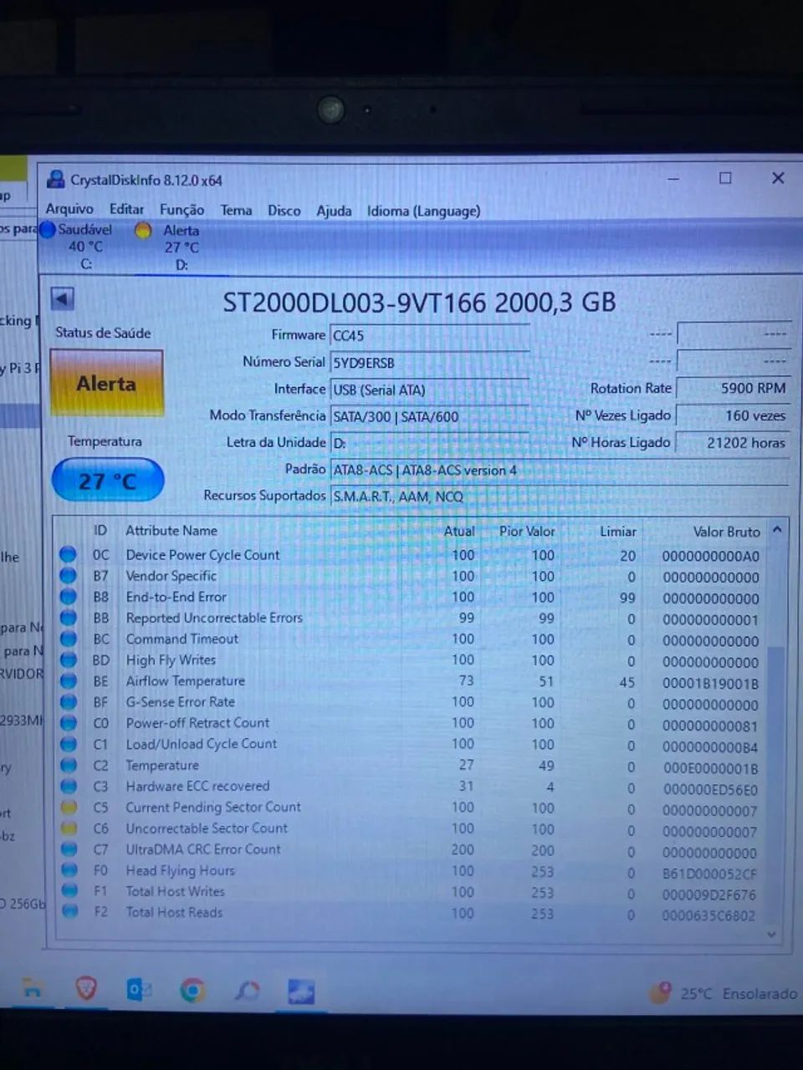The image size is (803, 1070).
Task: Open the Idioma (Language) menu
Action: pyautogui.click(x=423, y=211)
